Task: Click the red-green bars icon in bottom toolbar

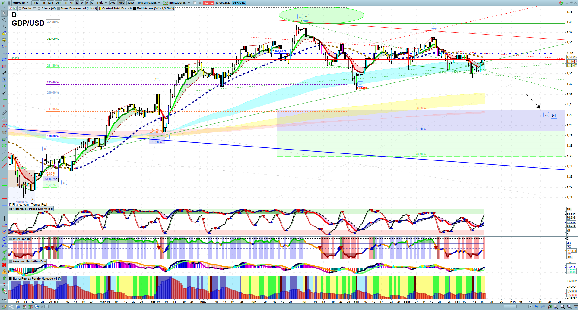Action: click(30, 307)
